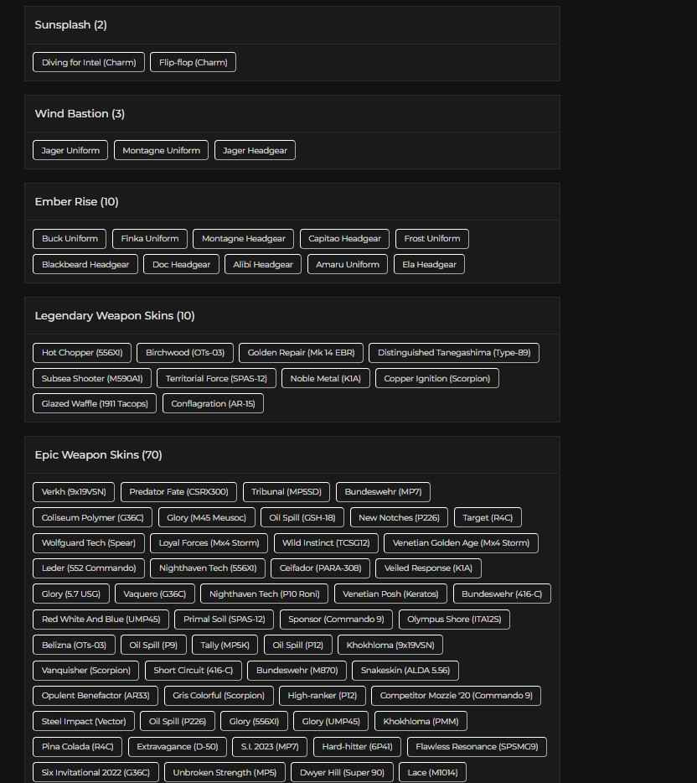Select the Conflagration (AR-15) skin
The height and width of the screenshot is (783, 697).
tap(214, 403)
